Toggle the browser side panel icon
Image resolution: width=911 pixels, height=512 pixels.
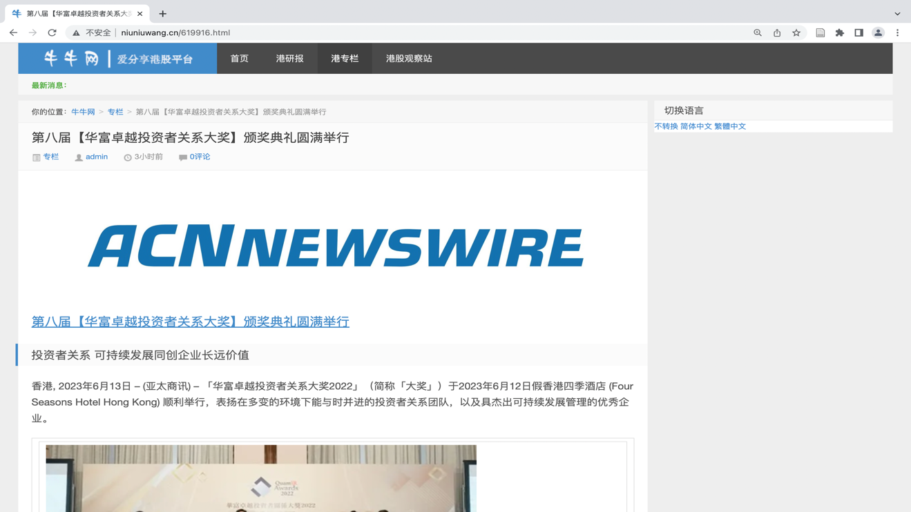coord(859,32)
